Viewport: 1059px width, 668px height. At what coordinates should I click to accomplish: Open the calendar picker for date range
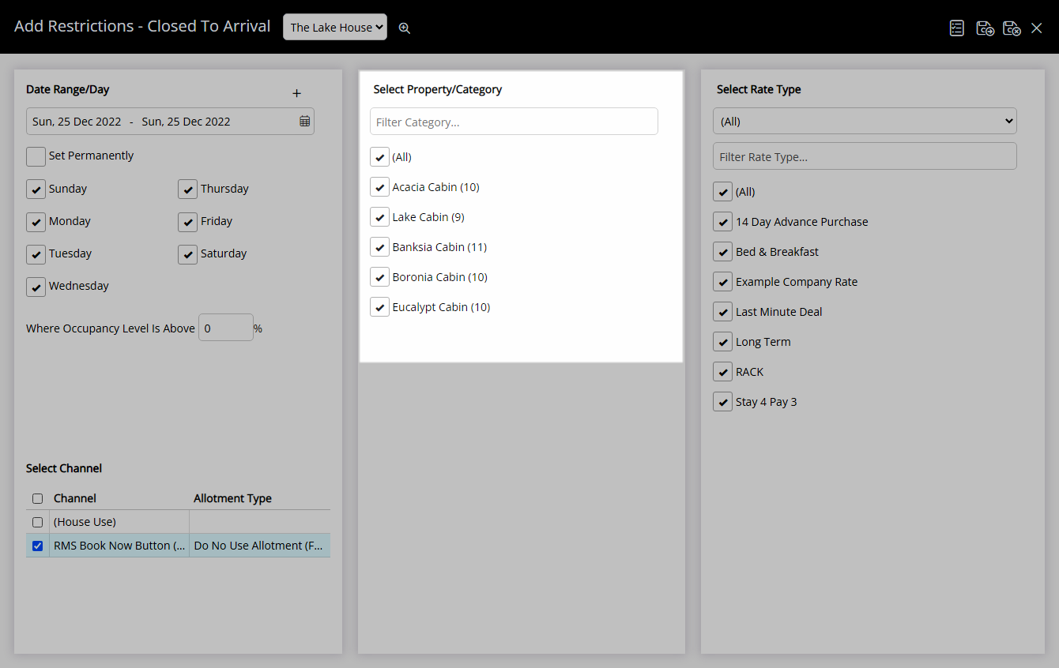[305, 122]
